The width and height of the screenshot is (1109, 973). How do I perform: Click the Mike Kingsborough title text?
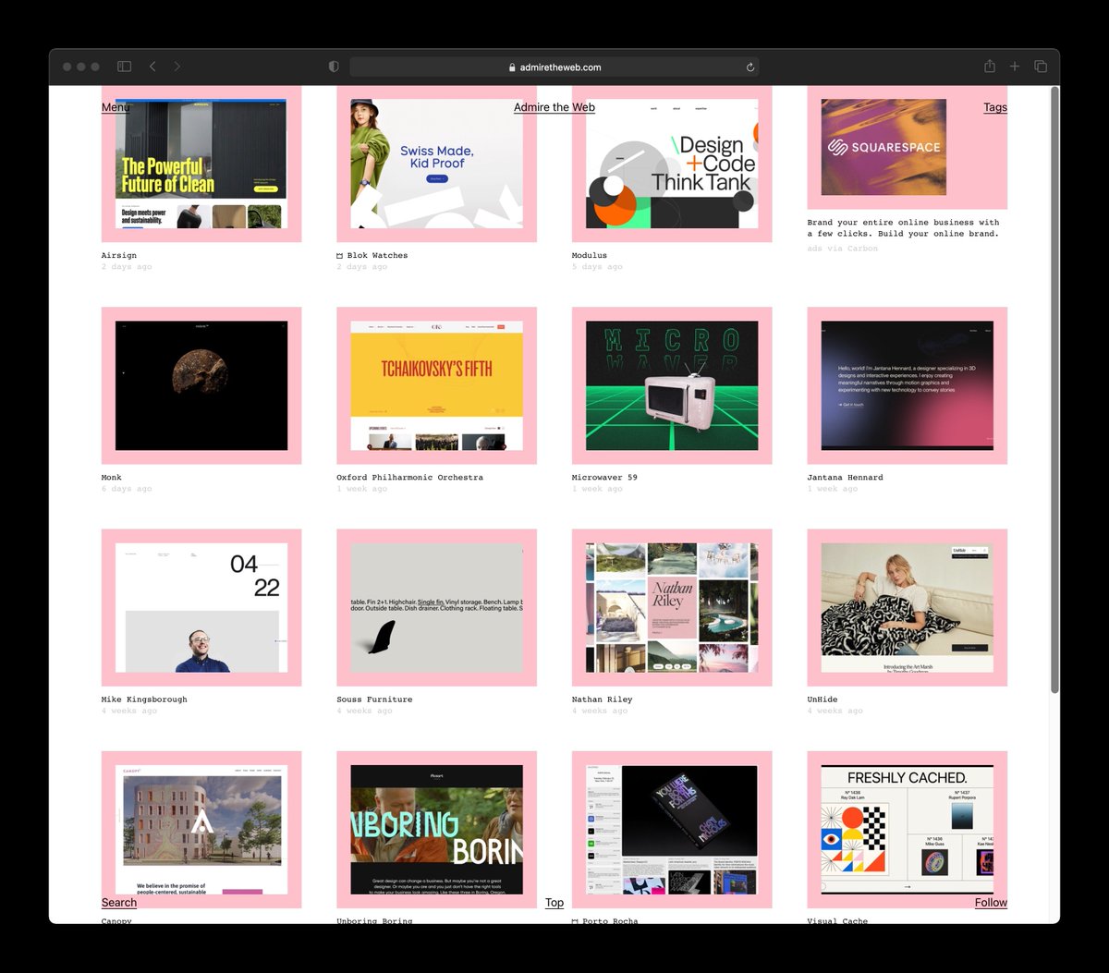144,699
